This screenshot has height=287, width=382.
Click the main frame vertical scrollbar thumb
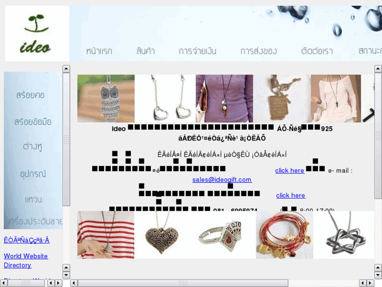click(x=378, y=136)
